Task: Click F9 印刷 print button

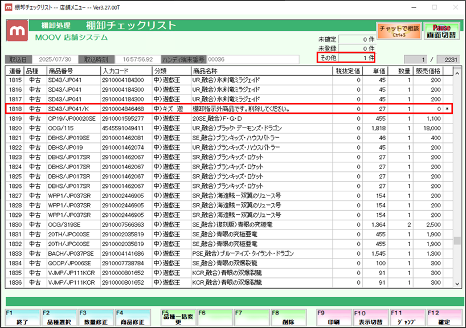Action: coord(334,318)
